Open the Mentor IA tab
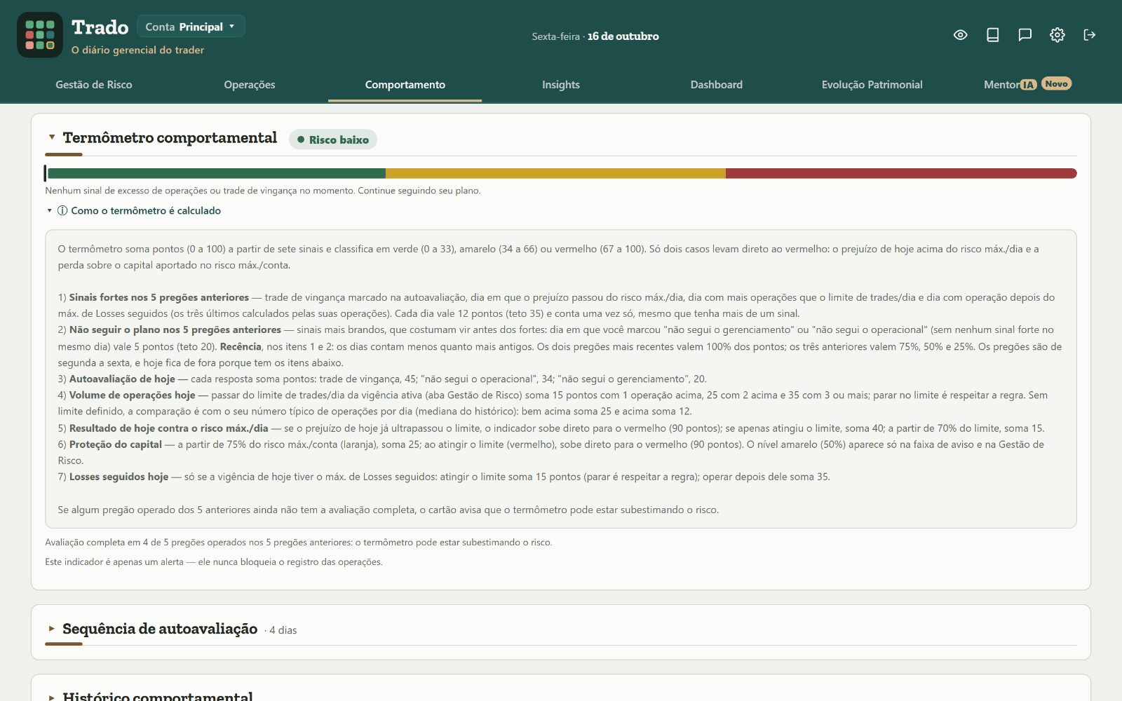1122x701 pixels. pyautogui.click(x=1010, y=84)
